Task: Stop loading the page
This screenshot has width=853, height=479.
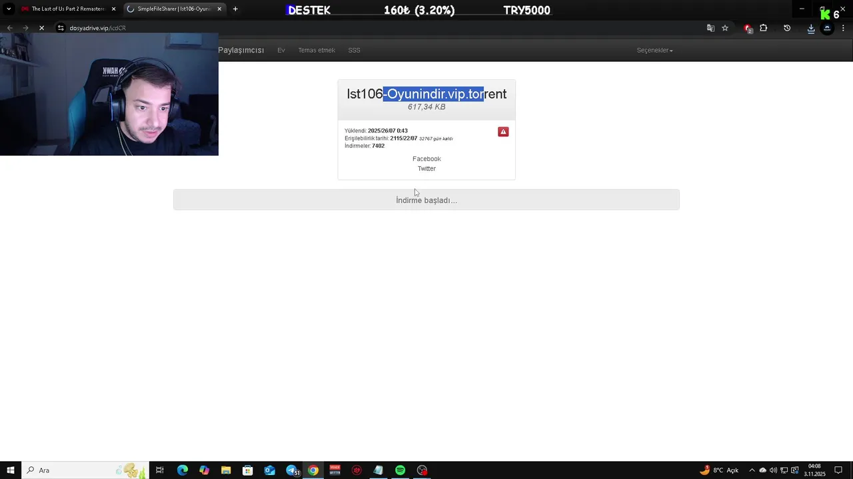Action: 41,28
